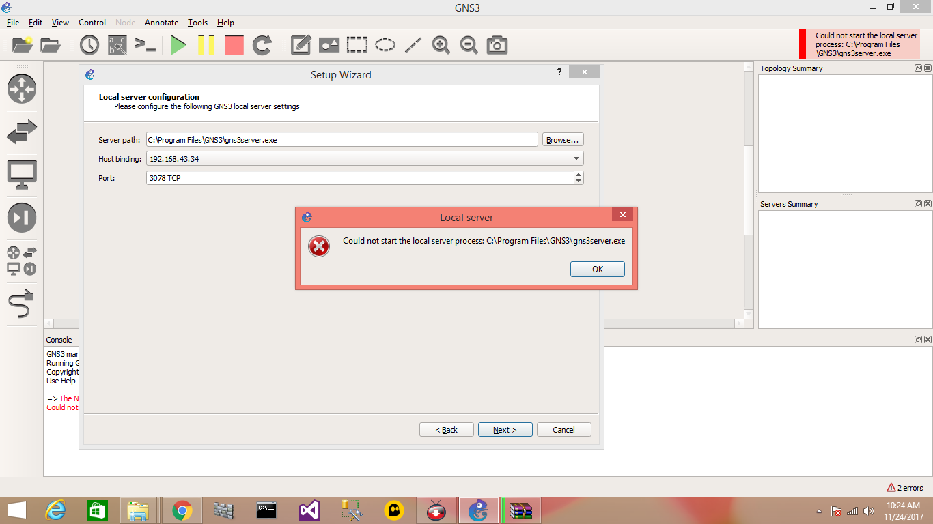The height and width of the screenshot is (524, 933).
Task: Click the Port stepper arrows
Action: coord(579,178)
